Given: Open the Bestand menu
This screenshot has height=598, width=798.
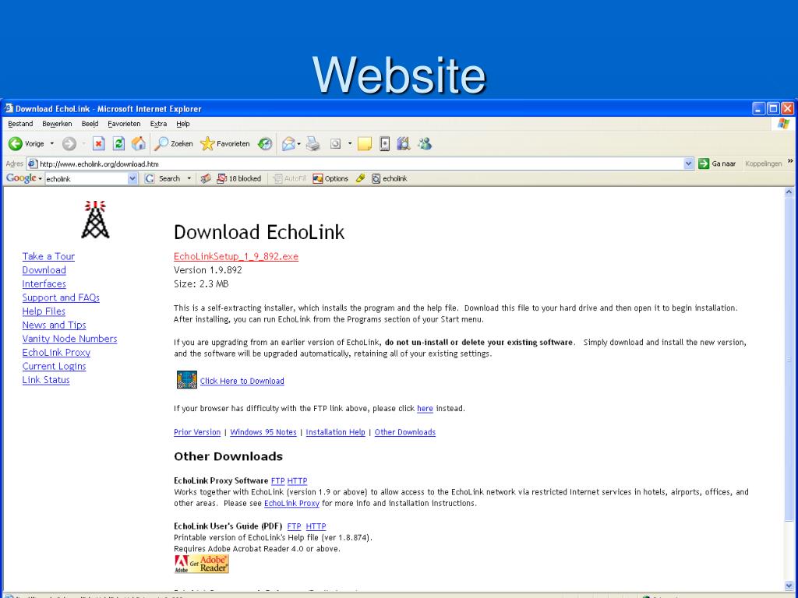Looking at the screenshot, I should 20,124.
